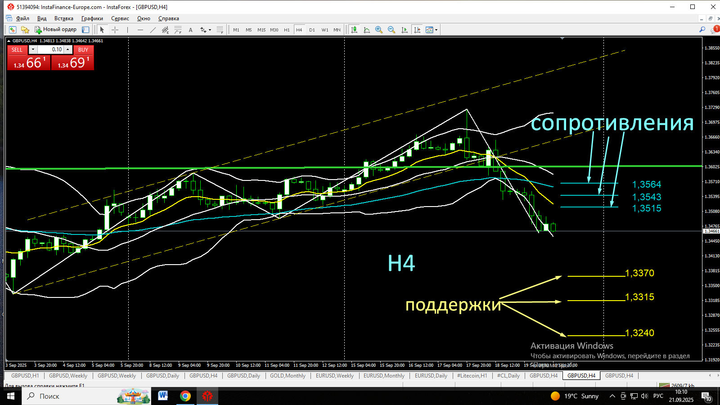Open the profiles star-folder icon
720x405 pixels.
coord(25,30)
